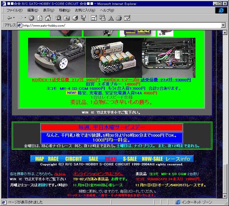The height and width of the screenshot is (206, 229).
Task: Click the vertical scrollbar thumb
Action: [225, 179]
